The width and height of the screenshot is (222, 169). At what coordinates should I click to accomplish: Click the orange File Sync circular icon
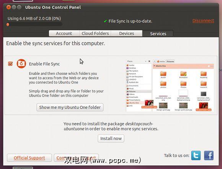point(21,64)
